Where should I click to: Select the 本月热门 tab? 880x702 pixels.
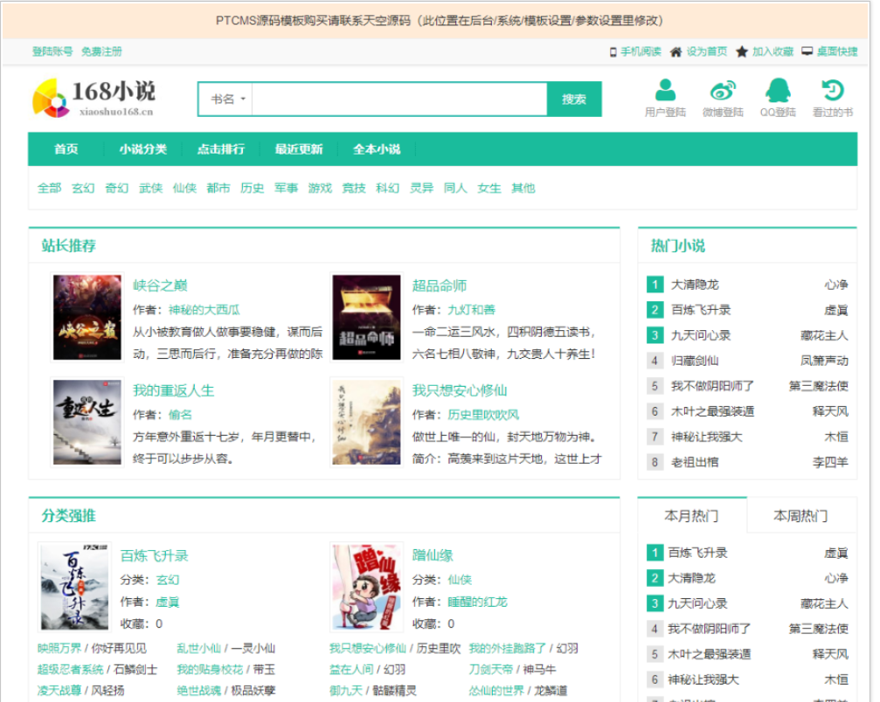(x=691, y=516)
